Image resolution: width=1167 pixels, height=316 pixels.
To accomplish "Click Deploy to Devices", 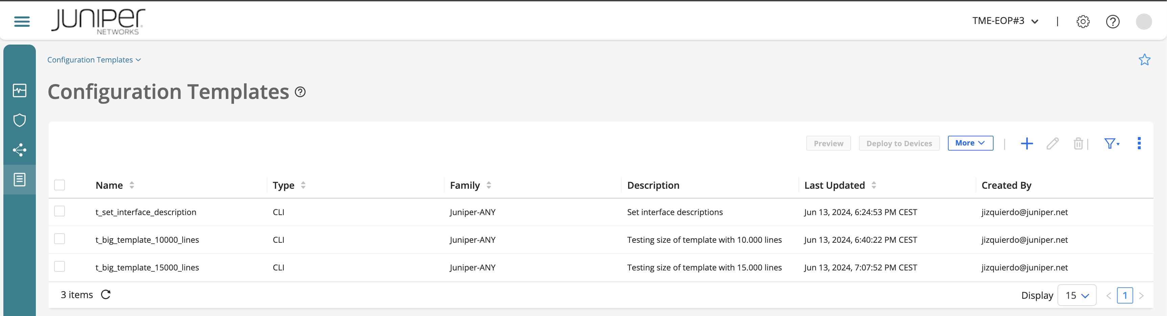I will click(899, 143).
